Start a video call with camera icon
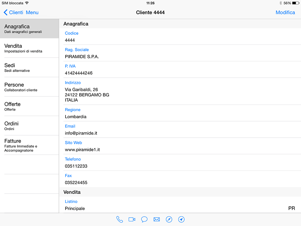This screenshot has width=301, height=226. 132,219
